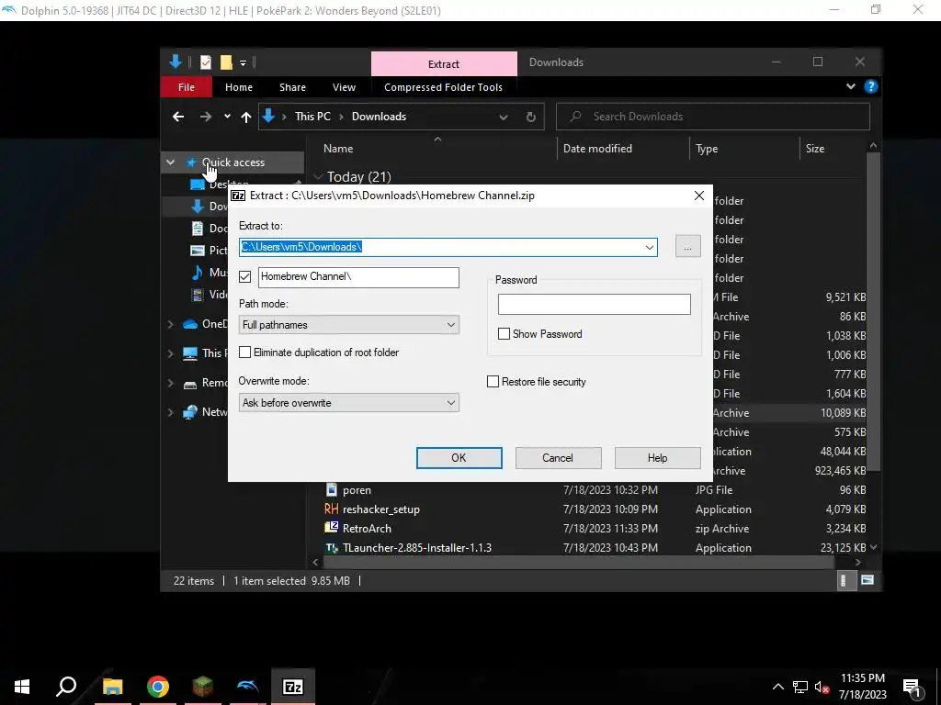Screen dimensions: 941x705
Task: Toggle the Show Password checkbox
Action: 505,334
